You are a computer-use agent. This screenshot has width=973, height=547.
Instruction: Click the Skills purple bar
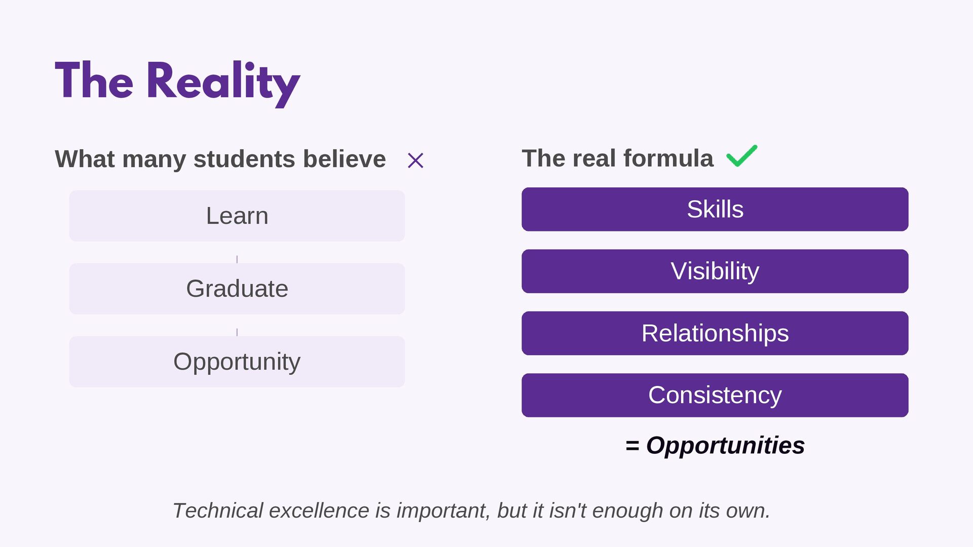click(x=715, y=209)
